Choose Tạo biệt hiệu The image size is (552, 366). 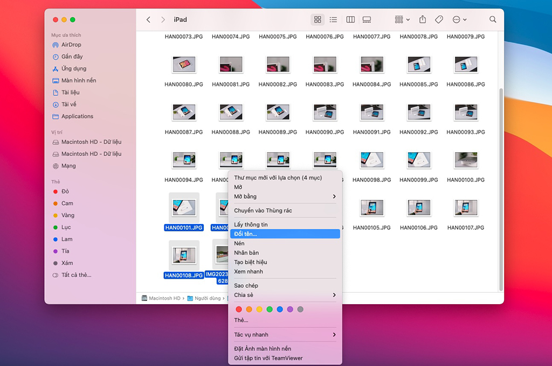click(x=285, y=262)
